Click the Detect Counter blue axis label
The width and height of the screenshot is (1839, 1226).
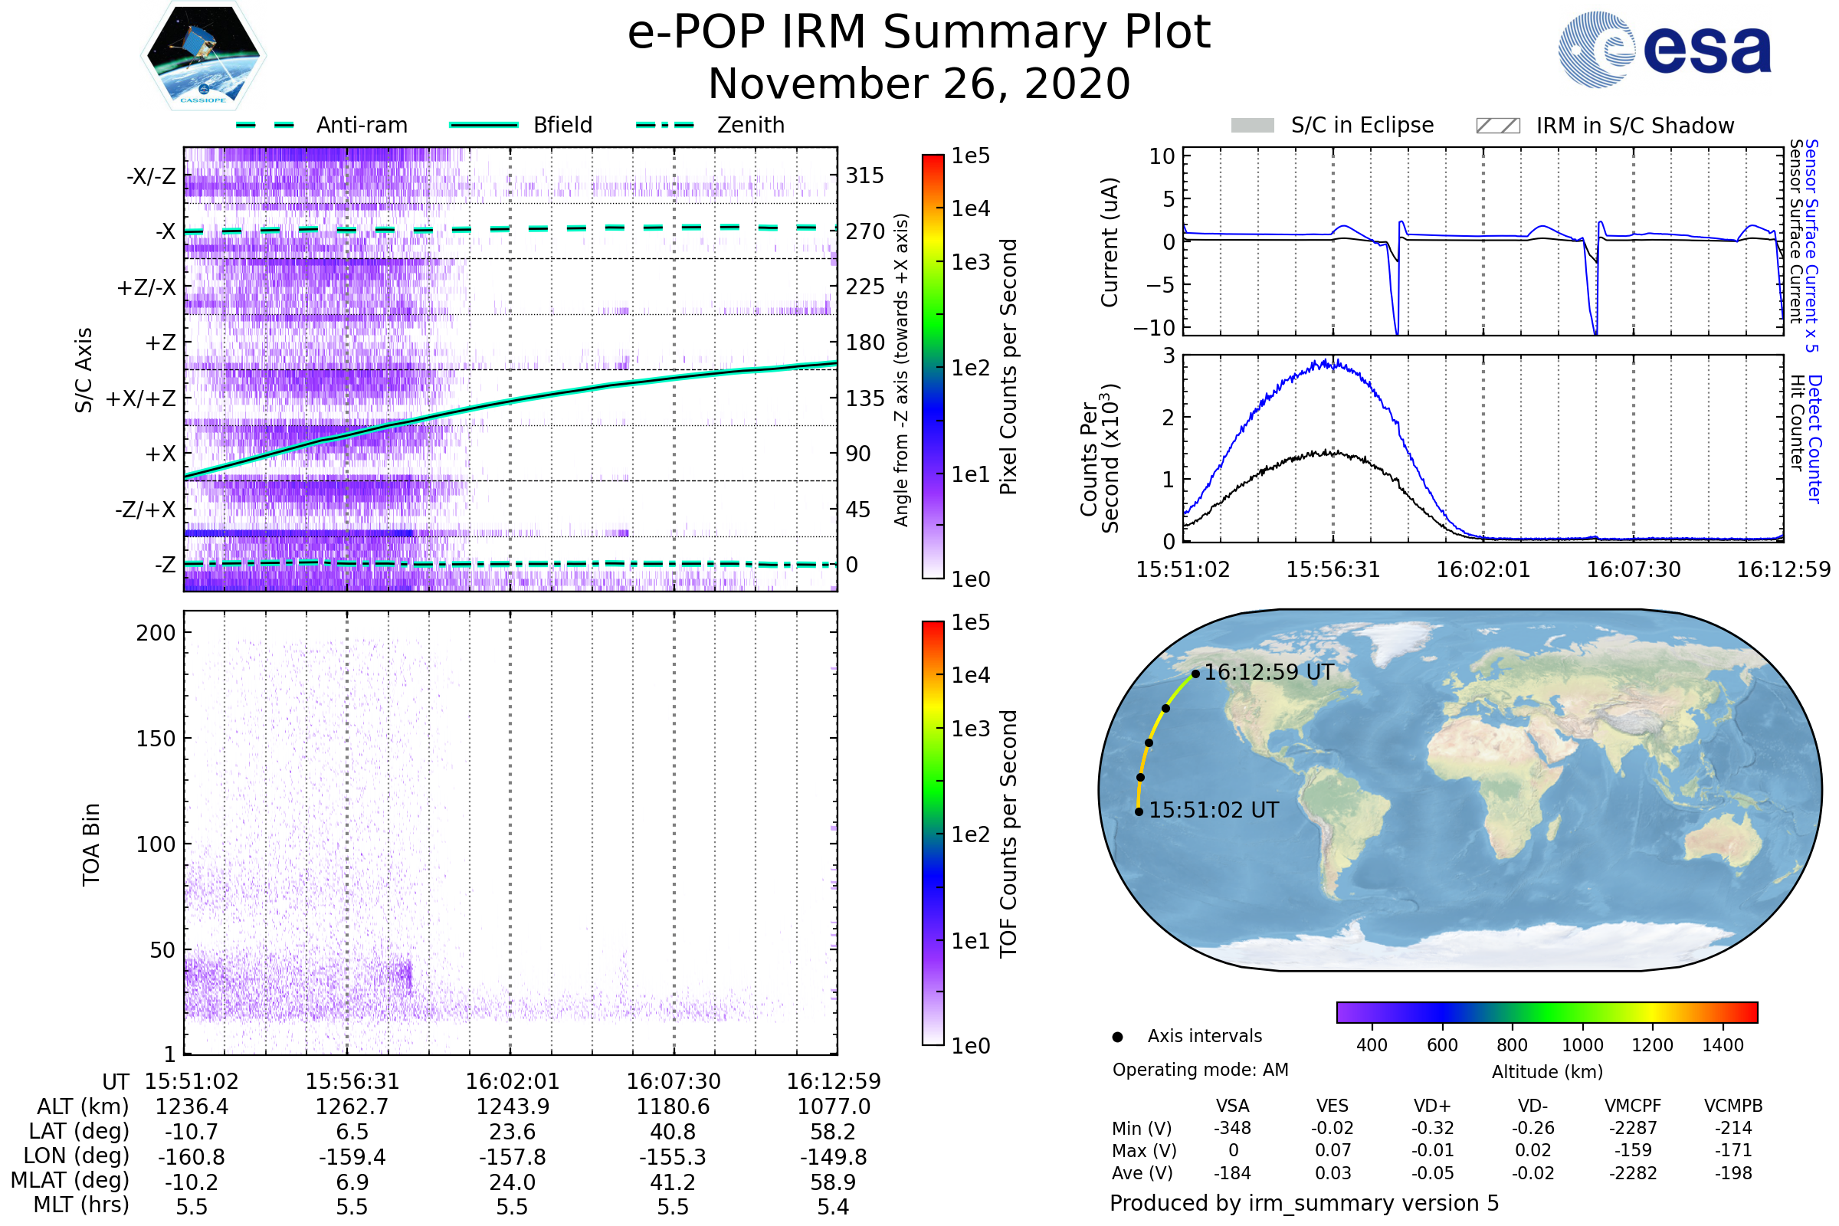(1815, 438)
